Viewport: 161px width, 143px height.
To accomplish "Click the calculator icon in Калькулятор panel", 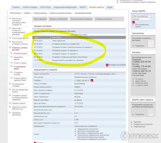I will [x=151, y=44].
